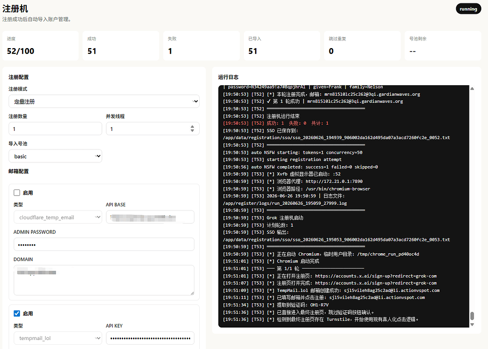Click the Turnstile detection log line
488x349 pixels.
click(321, 319)
